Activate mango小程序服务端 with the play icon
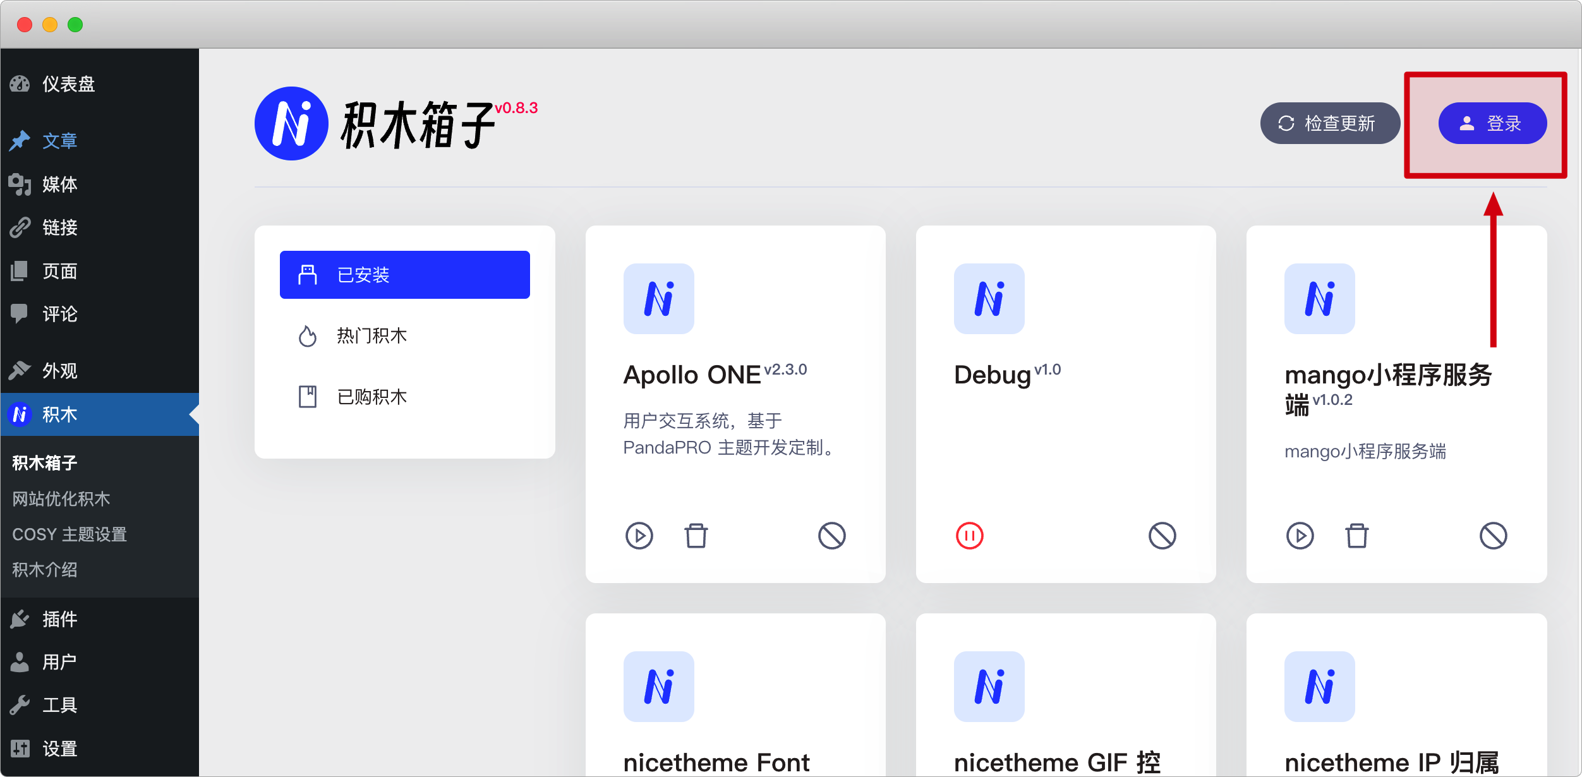Viewport: 1582px width, 777px height. tap(1300, 536)
